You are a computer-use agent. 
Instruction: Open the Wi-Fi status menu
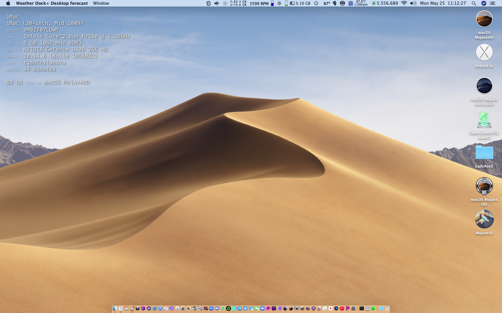[x=404, y=3]
